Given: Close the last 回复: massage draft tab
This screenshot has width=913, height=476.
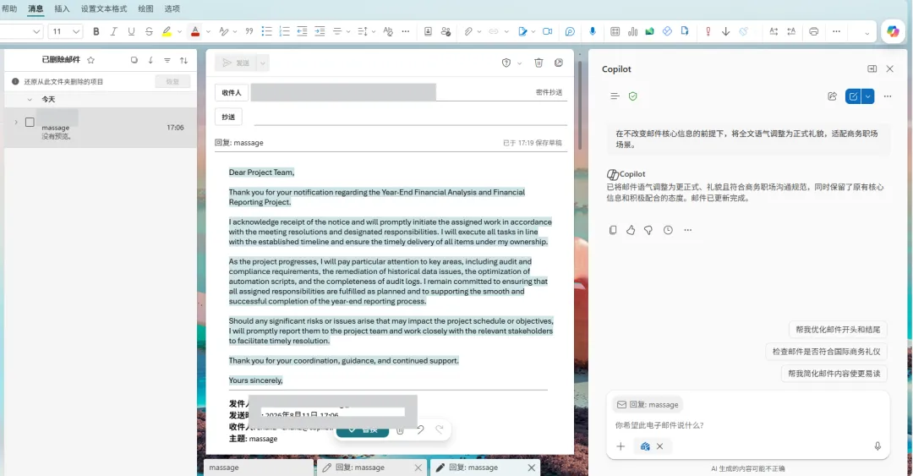Looking at the screenshot, I should coord(532,468).
